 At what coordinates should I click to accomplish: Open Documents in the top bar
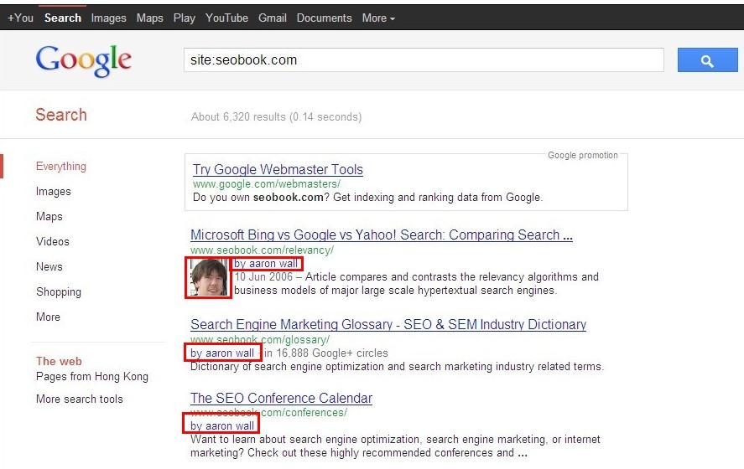324,18
